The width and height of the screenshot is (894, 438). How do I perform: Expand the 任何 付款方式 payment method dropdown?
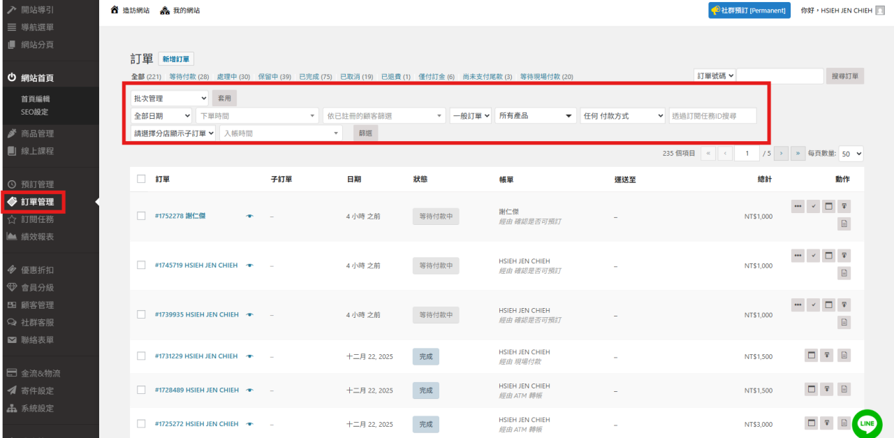coord(622,116)
